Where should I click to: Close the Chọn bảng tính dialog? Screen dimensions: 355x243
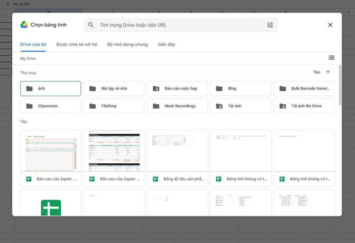330,25
